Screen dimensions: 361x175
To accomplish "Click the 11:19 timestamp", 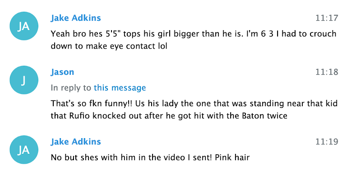I will click(327, 142).
